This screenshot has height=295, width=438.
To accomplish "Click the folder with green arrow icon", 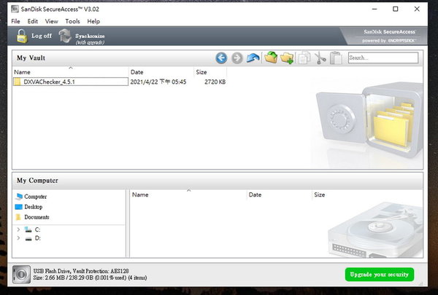I will pyautogui.click(x=271, y=58).
